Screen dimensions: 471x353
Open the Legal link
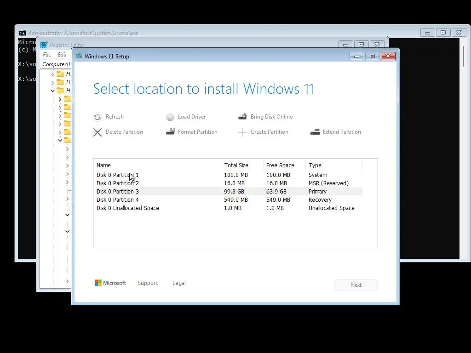(x=179, y=283)
